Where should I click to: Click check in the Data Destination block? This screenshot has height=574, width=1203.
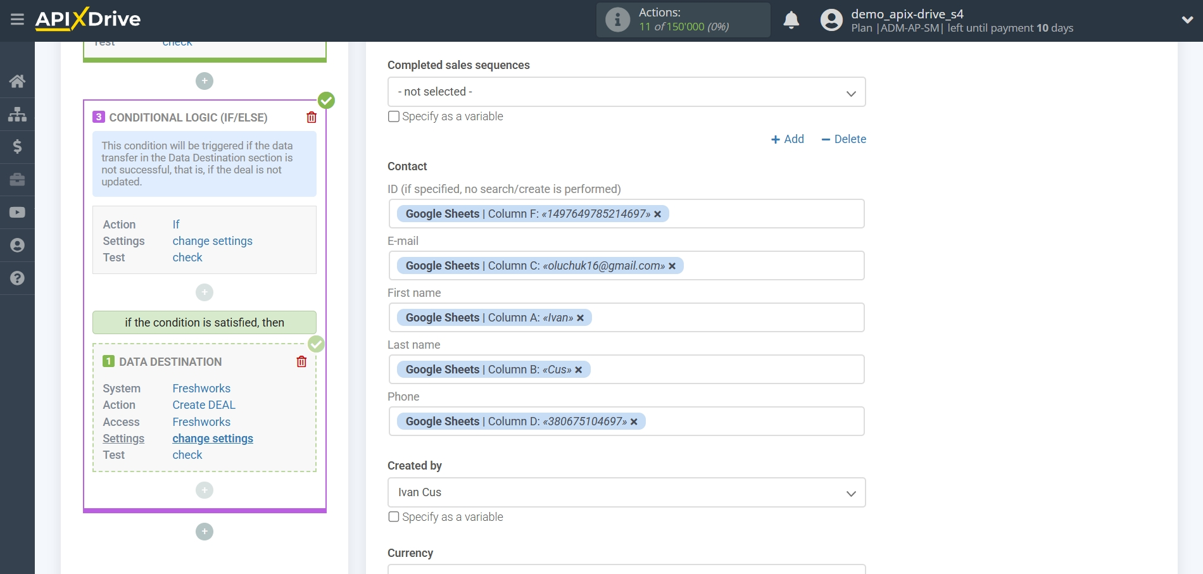click(x=187, y=455)
